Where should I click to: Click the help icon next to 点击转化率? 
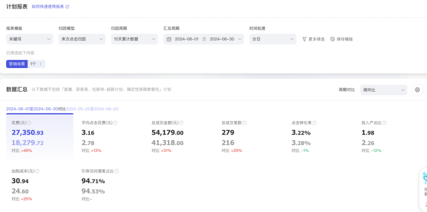point(314,123)
